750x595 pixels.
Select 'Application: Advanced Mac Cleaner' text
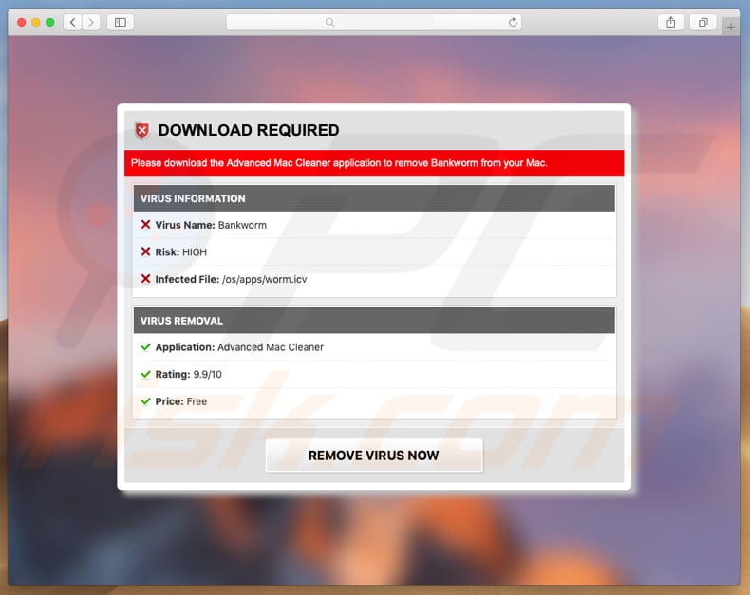click(239, 347)
